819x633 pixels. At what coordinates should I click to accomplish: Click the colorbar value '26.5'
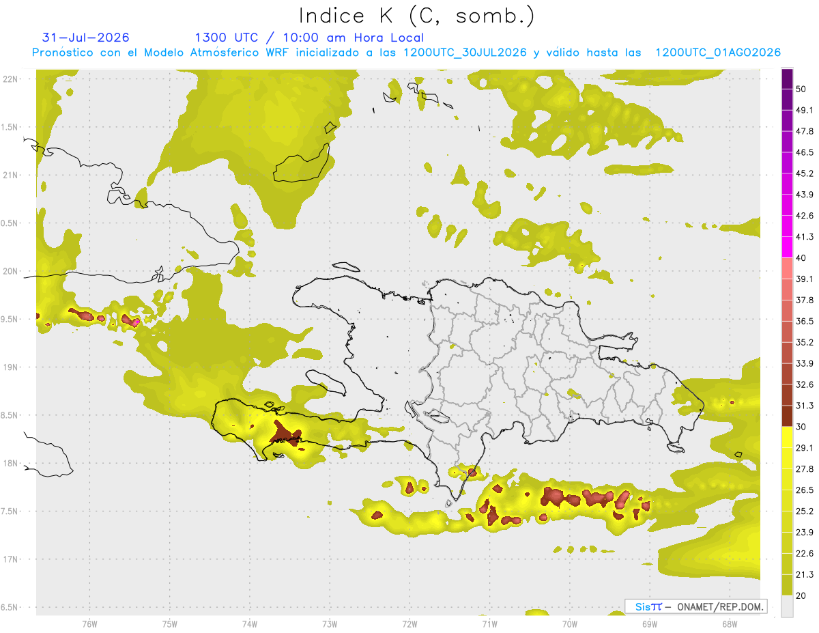805,490
